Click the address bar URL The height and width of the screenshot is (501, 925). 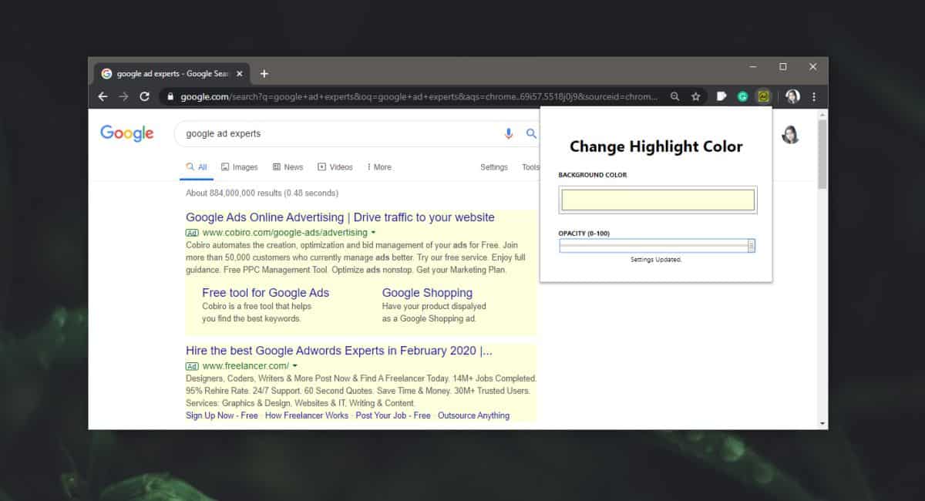click(x=419, y=96)
